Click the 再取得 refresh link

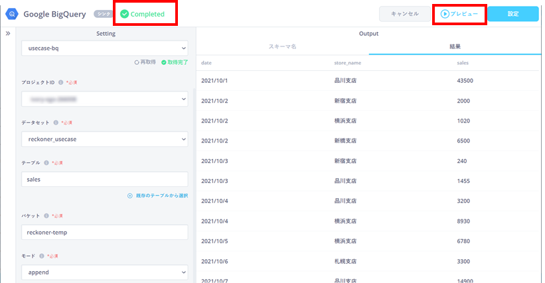(x=145, y=62)
